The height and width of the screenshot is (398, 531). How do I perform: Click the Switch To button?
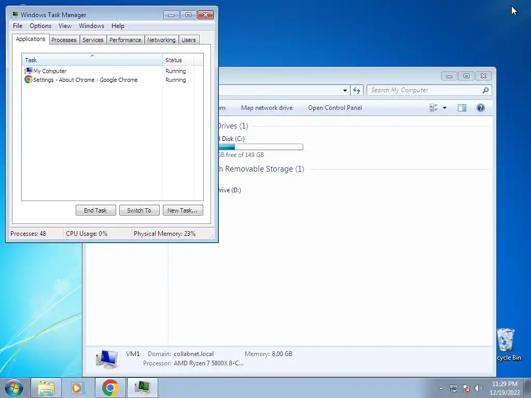pos(139,210)
